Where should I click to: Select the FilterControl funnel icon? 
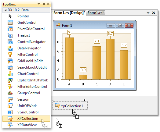10,55
